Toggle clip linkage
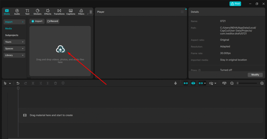The image size is (267, 139). (201, 83)
